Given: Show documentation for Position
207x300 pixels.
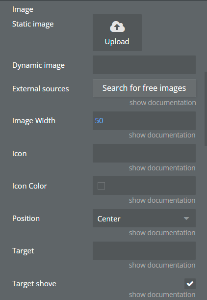Looking at the screenshot, I should (162, 233).
